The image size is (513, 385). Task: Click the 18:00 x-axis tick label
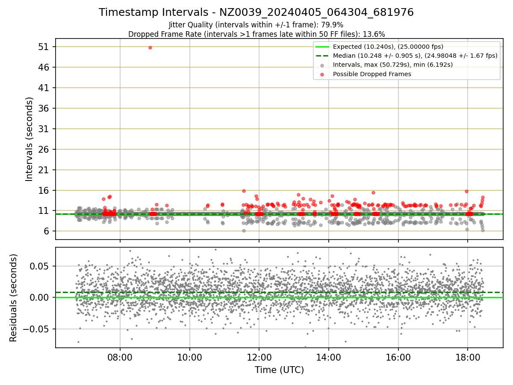(x=467, y=357)
